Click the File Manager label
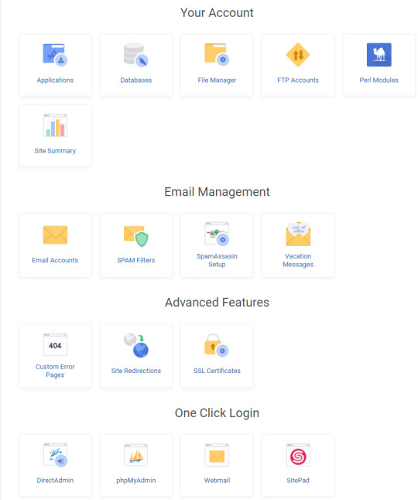The width and height of the screenshot is (418, 500). [217, 80]
